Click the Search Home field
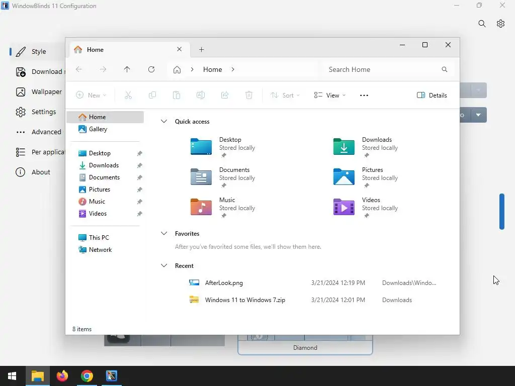Screen dimensions: 515x386 tap(388, 69)
